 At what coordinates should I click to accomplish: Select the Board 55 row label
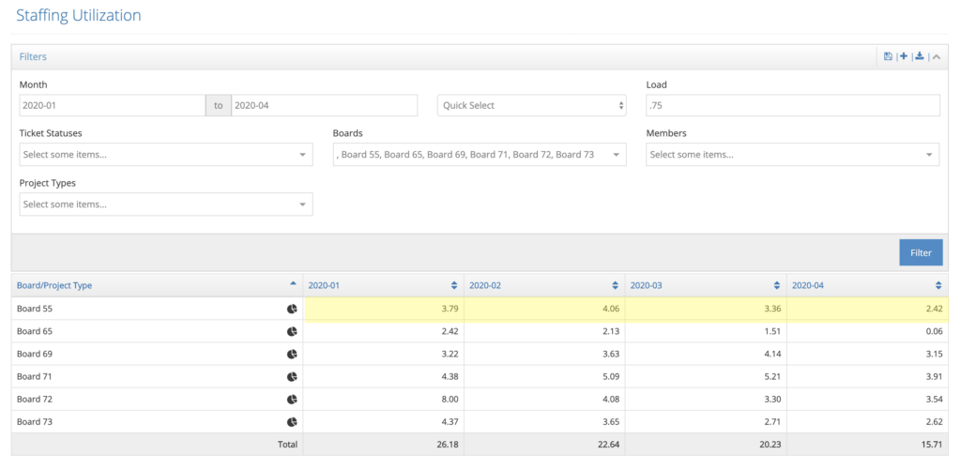tap(35, 309)
